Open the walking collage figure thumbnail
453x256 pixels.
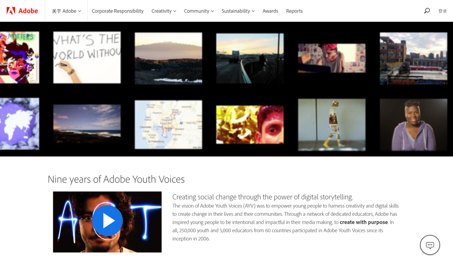pos(332,125)
